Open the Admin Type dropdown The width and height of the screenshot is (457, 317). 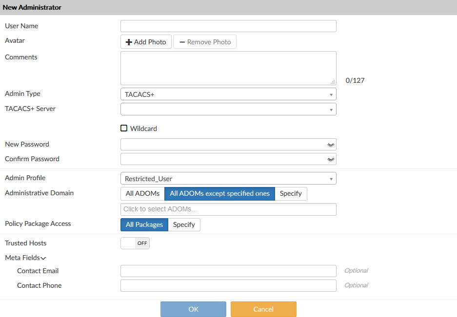[x=228, y=94]
